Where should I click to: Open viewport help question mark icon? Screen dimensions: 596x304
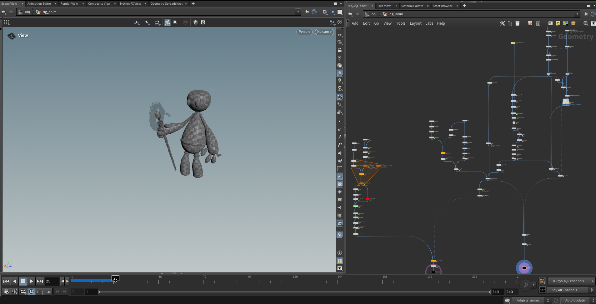(x=340, y=22)
